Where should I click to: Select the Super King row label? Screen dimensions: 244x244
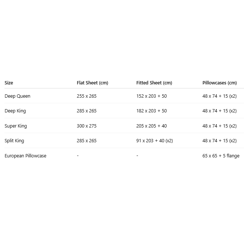(15, 126)
